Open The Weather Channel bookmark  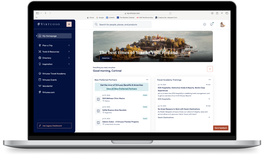click(126, 17)
